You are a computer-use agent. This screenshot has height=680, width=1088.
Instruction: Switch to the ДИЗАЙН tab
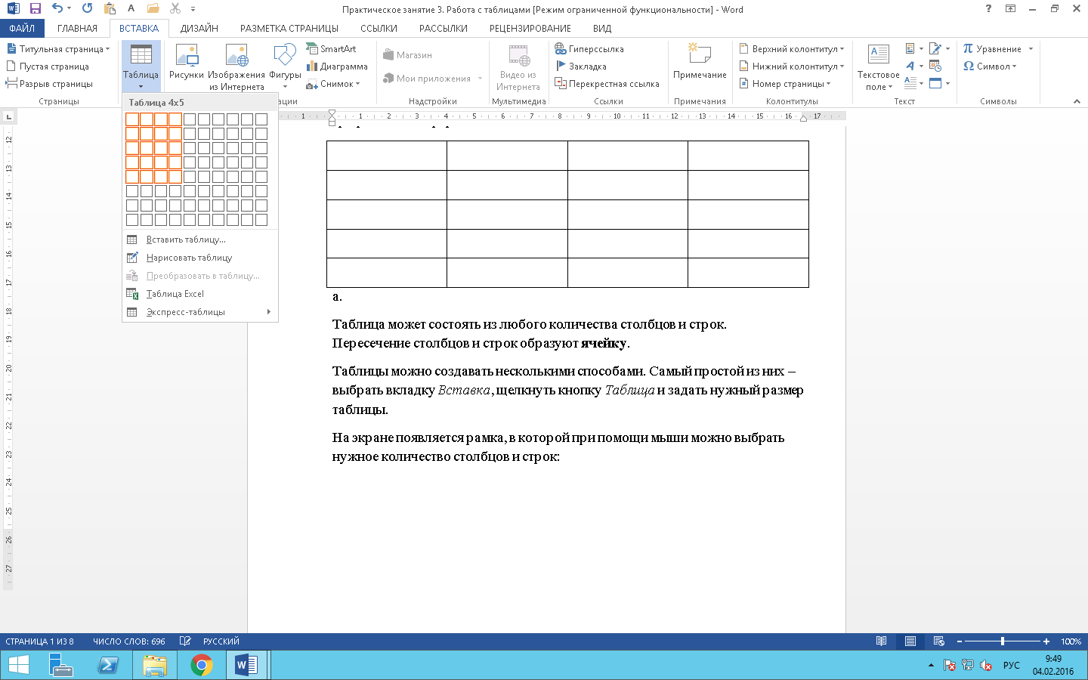point(199,28)
